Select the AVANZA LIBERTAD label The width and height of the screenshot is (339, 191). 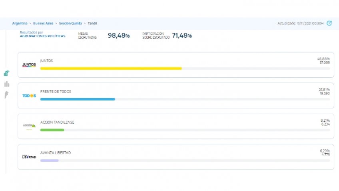tap(56, 153)
